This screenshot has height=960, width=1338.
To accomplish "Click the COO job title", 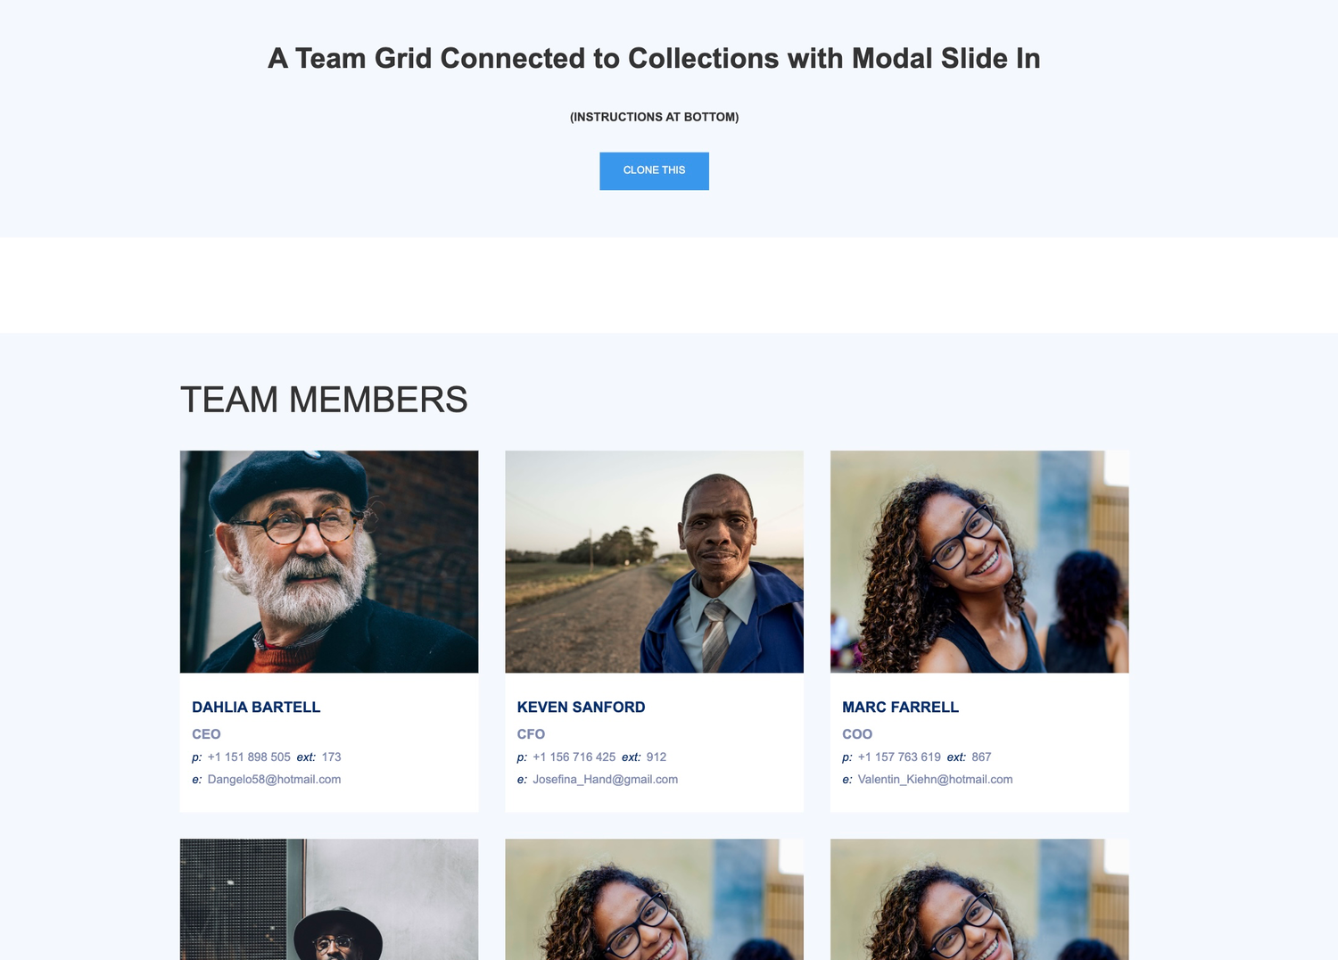I will 857,733.
